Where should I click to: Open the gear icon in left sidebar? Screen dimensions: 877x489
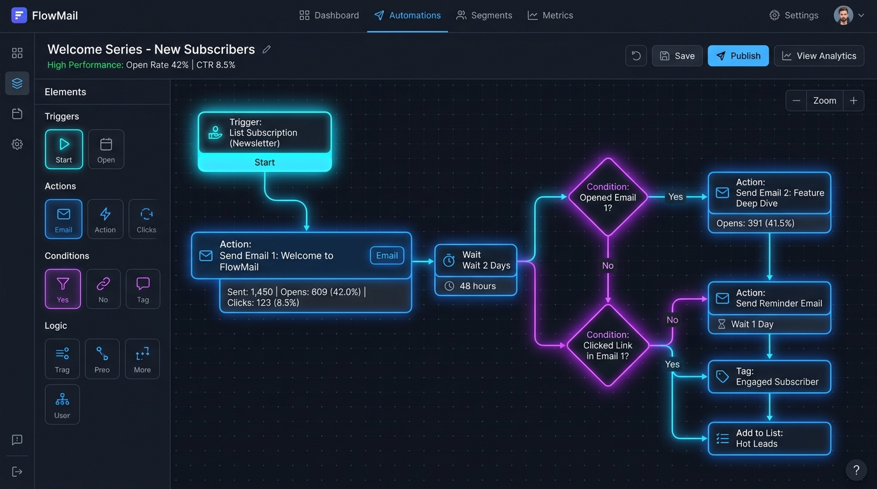(17, 145)
